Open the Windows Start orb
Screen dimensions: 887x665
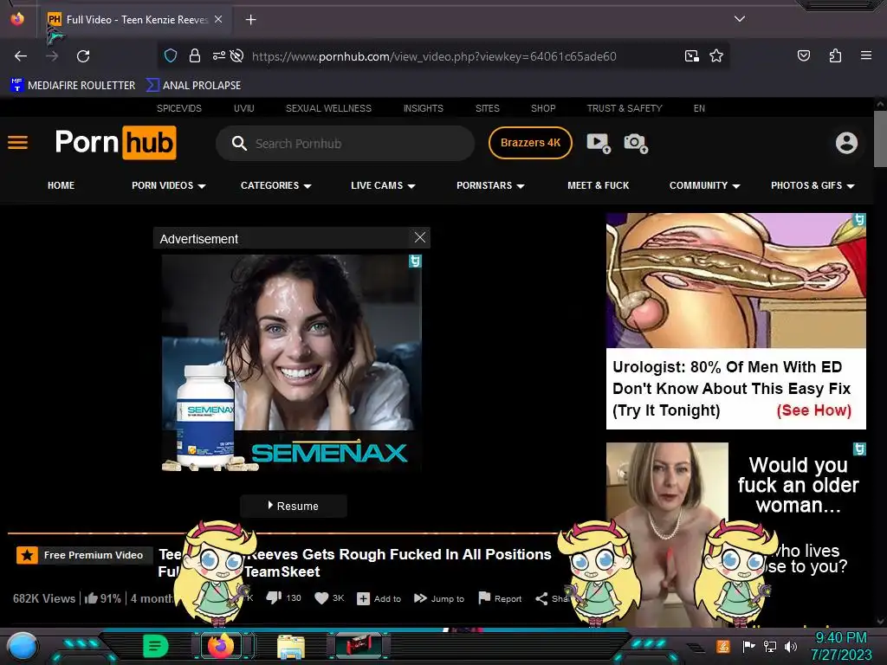pos(23,647)
